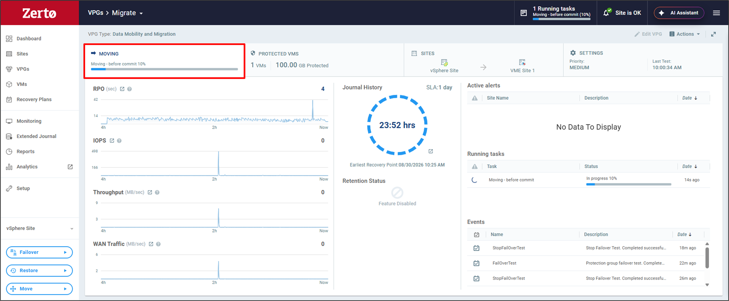Viewport: 729px width, 301px height.
Task: Select the Moving - before commit task row
Action: point(588,180)
